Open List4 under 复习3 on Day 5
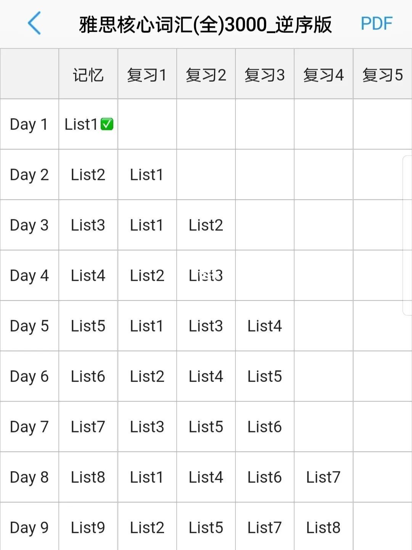 264,326
